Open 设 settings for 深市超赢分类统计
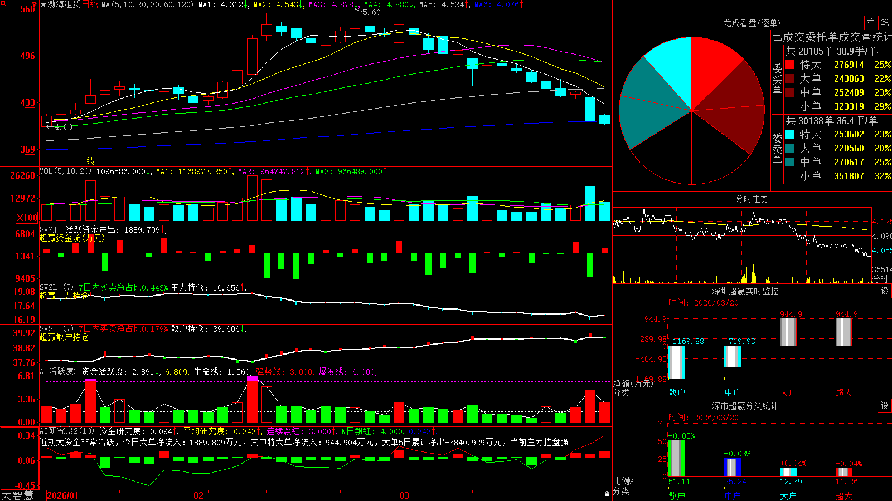 click(x=885, y=406)
